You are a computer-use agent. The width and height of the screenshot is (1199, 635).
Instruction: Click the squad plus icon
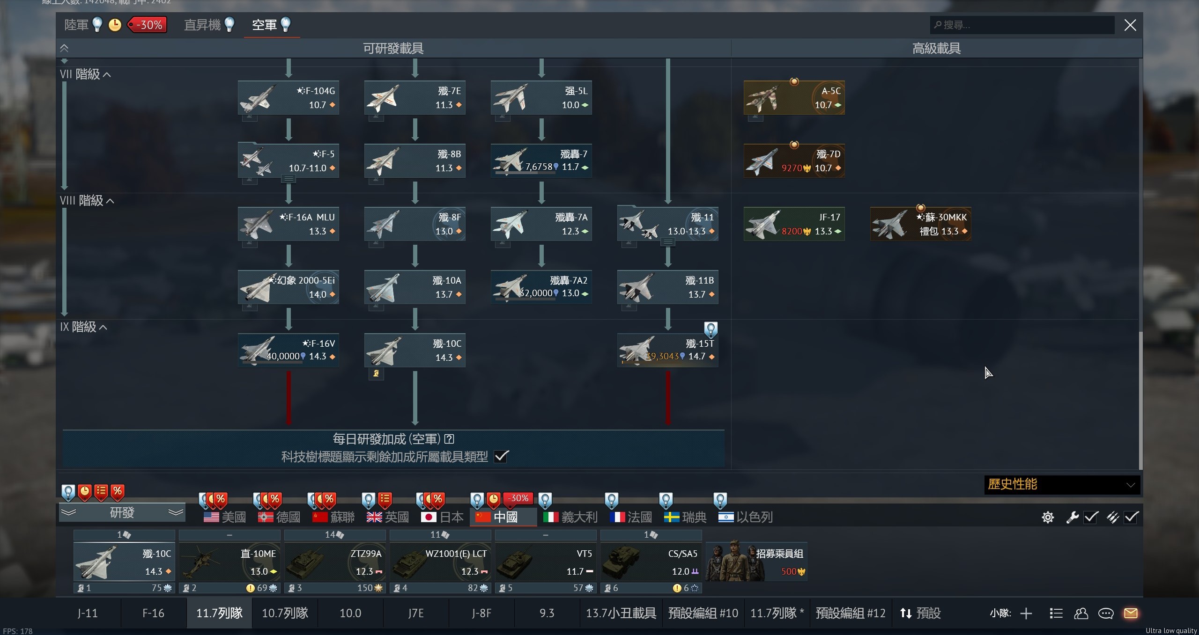pyautogui.click(x=1026, y=613)
